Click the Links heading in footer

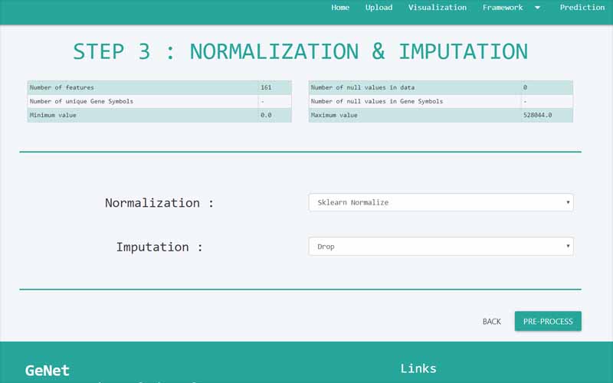point(418,368)
